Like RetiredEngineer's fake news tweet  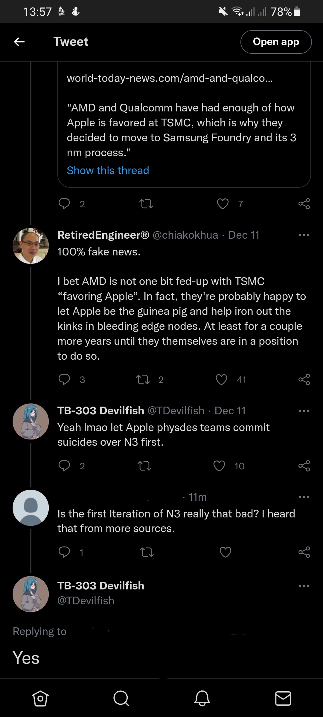(x=222, y=380)
